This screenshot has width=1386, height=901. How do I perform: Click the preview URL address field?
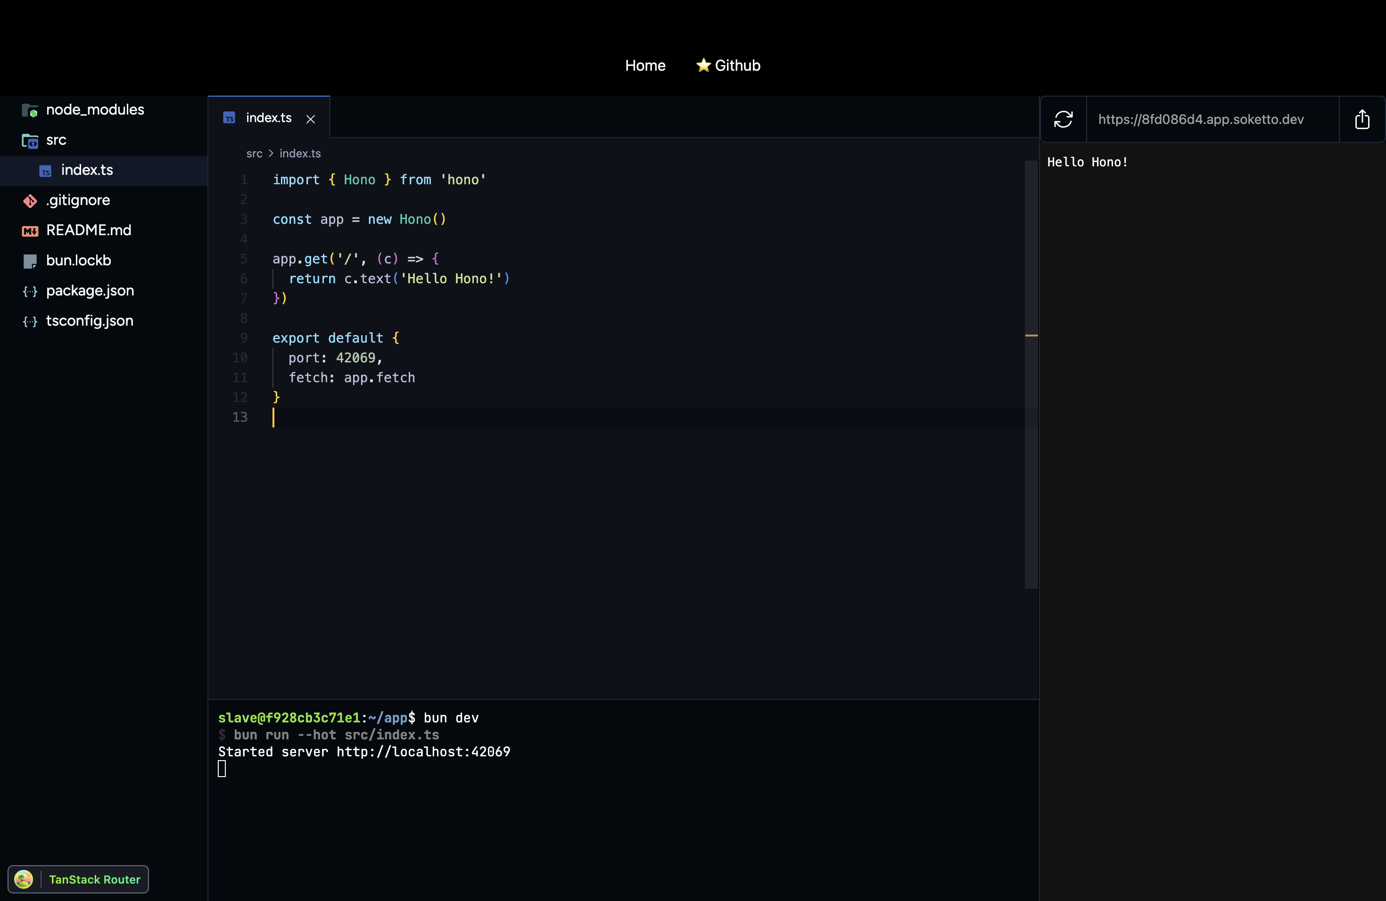point(1213,119)
